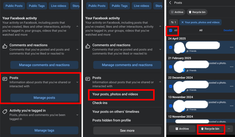Viewport: 235px width, 137px height.
Task: Uncheck the 21 February 2025 post checkbox
Action: [x=170, y=67]
